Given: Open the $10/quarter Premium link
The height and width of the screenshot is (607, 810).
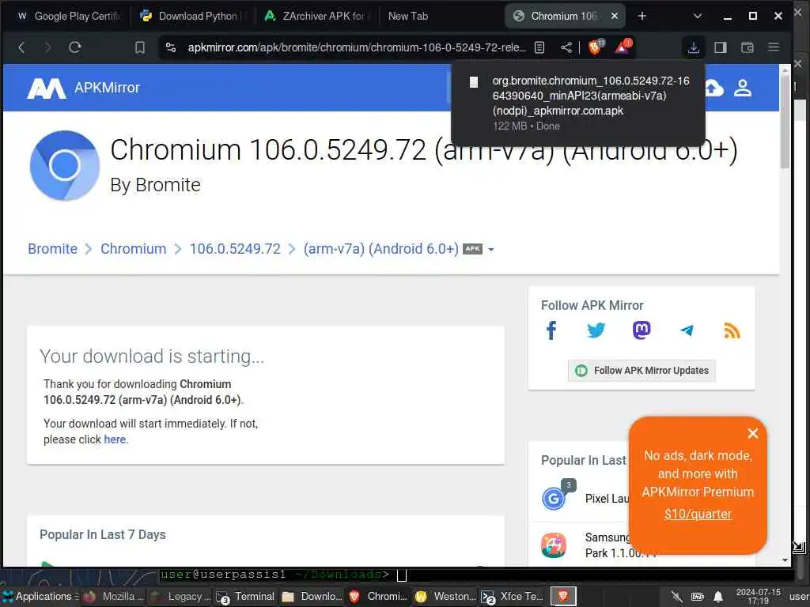Looking at the screenshot, I should click(x=698, y=514).
